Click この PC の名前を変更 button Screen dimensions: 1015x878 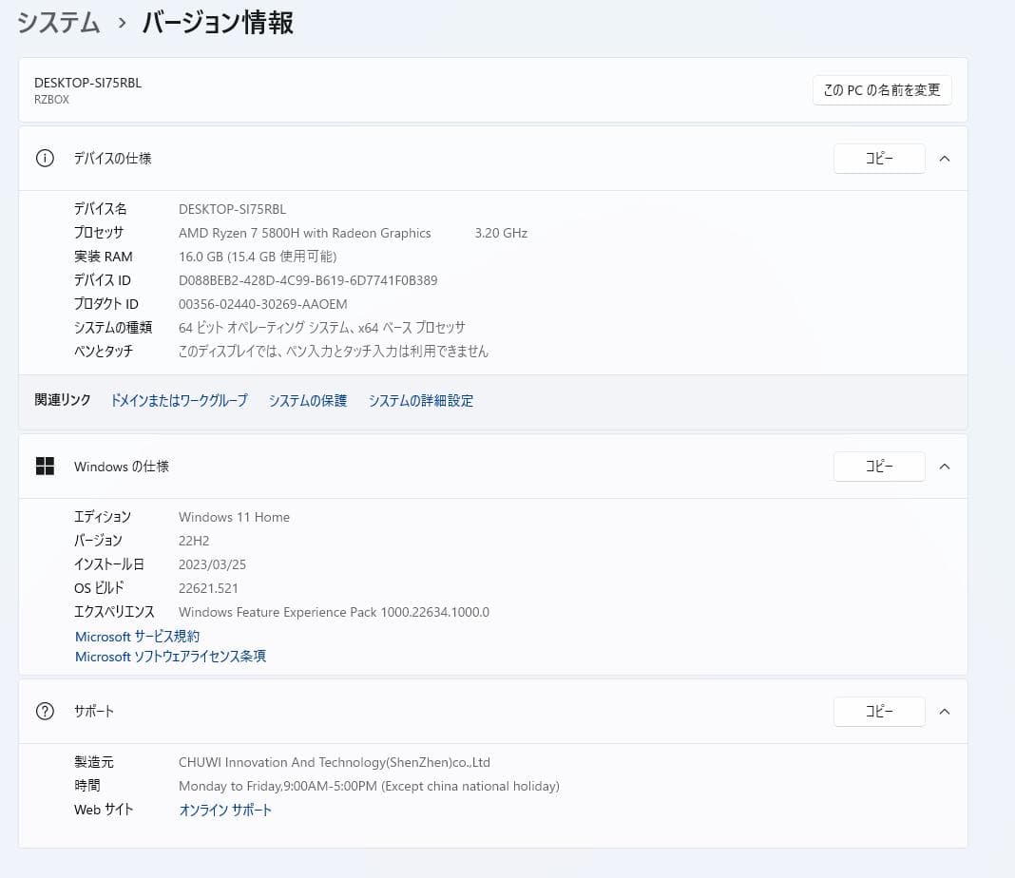point(881,90)
